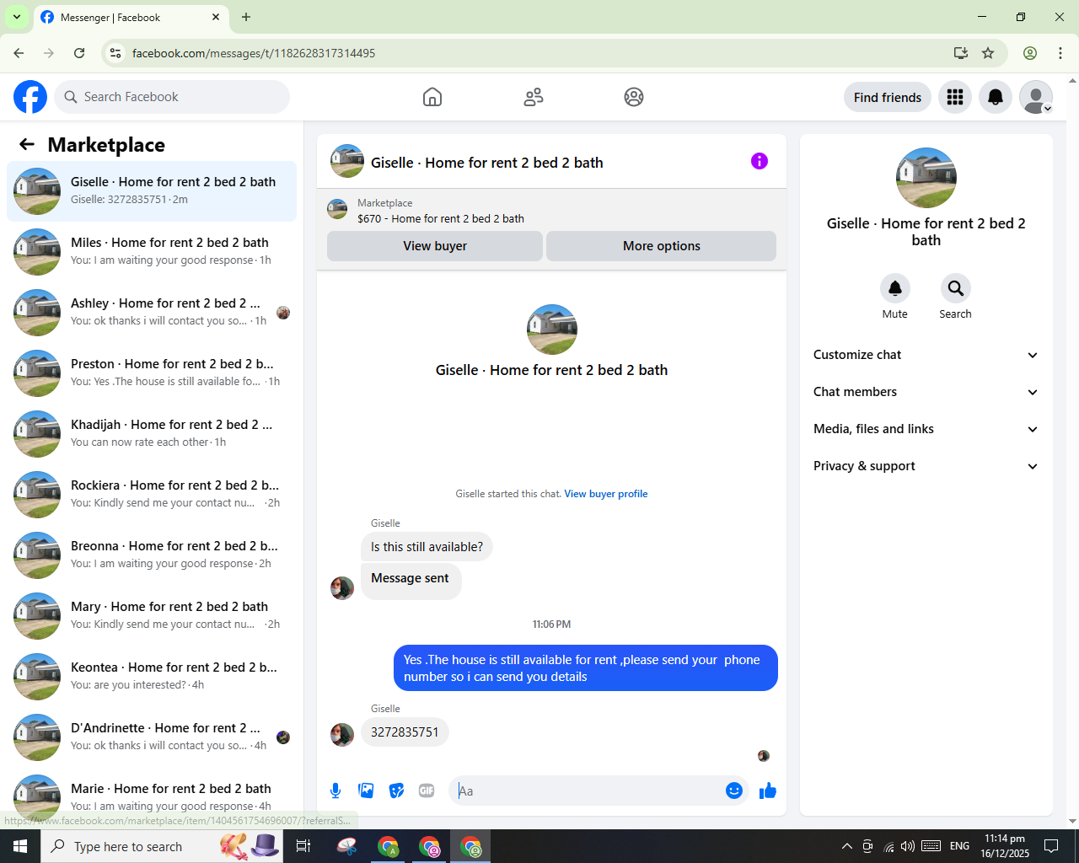Open Giselle conversation in the chat list
Viewport: 1079px width, 863px height.
(152, 191)
